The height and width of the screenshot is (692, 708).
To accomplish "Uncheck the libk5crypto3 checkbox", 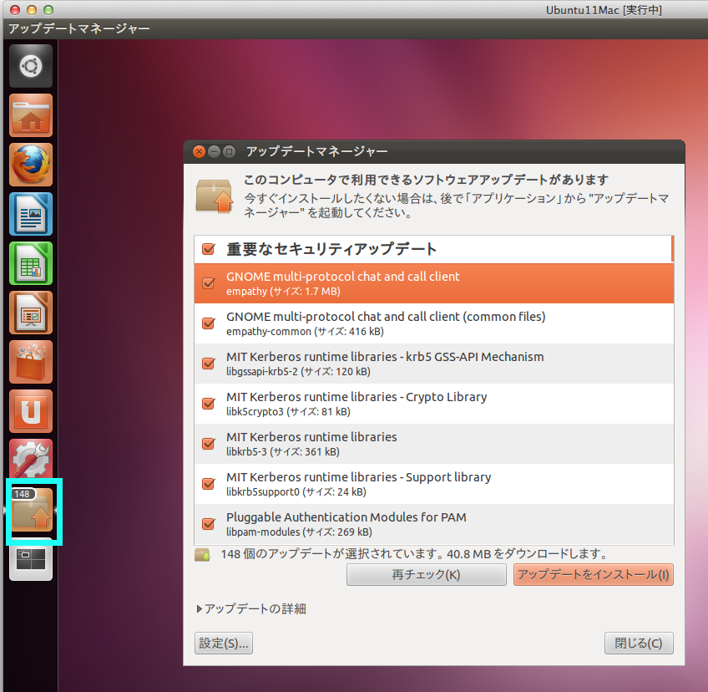I will click(209, 404).
